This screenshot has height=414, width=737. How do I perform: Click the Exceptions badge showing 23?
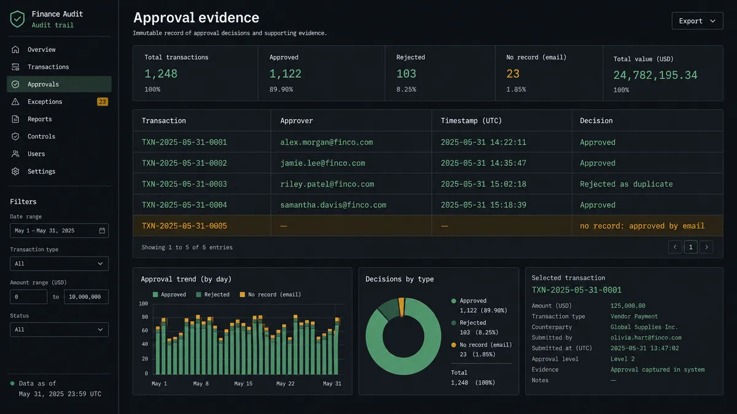click(x=103, y=102)
